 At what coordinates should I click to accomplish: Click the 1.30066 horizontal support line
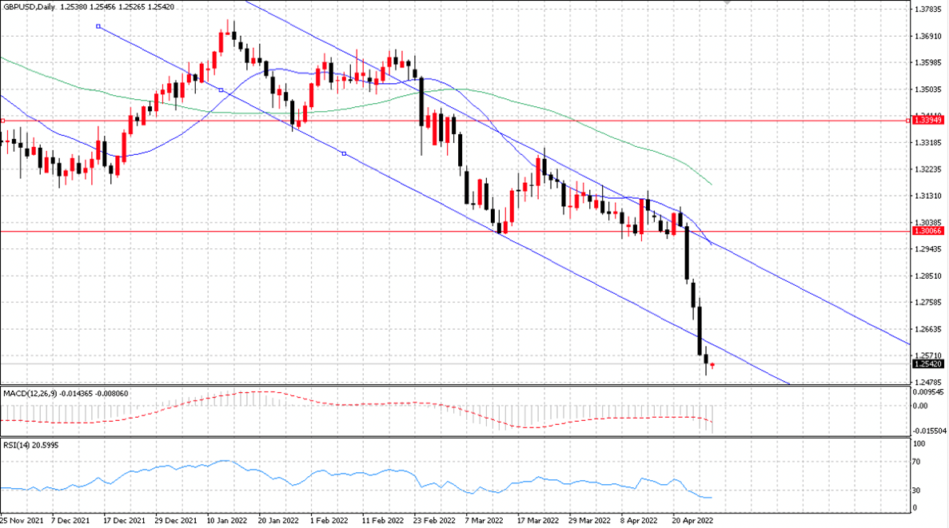click(x=454, y=231)
